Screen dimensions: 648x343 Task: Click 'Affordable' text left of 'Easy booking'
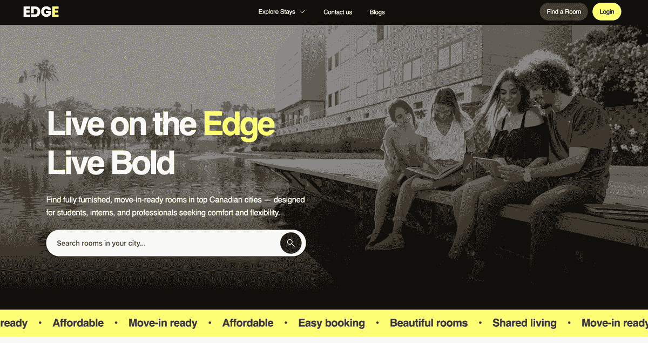248,323
